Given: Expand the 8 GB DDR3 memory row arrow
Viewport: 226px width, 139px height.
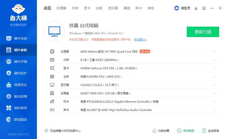Looking at the screenshot, I should pos(214,60).
